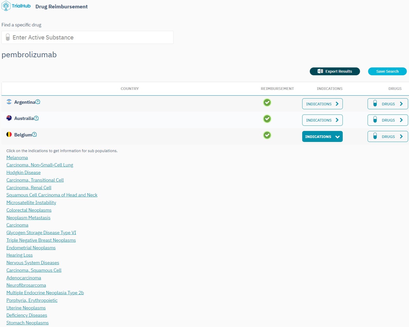Focus the Enter Active Substance field
This screenshot has height=327, width=409.
pyautogui.click(x=87, y=37)
